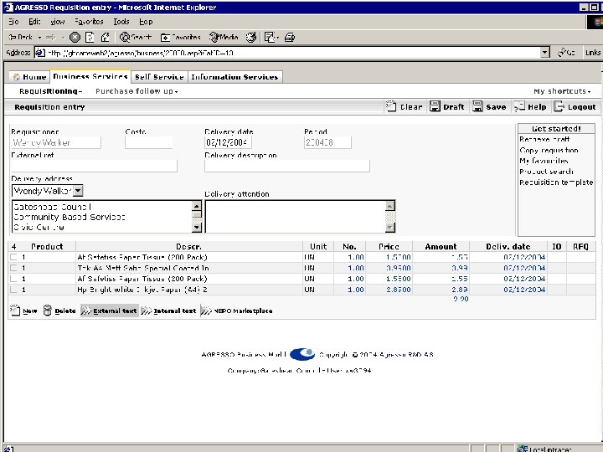
Task: Save requisition as Draft
Action: 447,106
